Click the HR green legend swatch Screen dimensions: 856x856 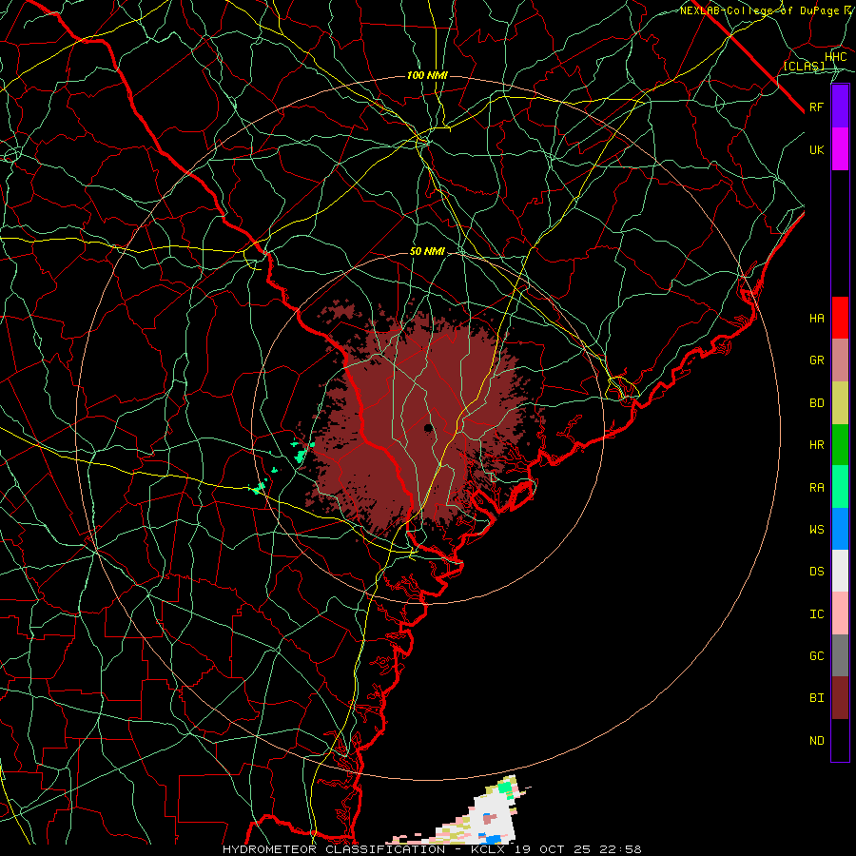point(840,445)
